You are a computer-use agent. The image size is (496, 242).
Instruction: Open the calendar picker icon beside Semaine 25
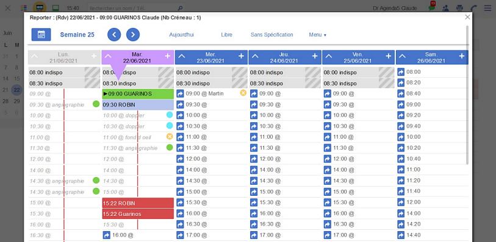coord(41,35)
